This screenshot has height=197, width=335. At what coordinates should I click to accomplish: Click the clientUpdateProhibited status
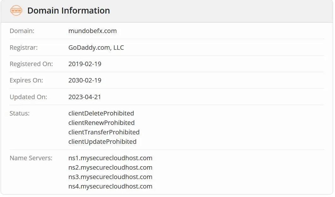click(102, 142)
